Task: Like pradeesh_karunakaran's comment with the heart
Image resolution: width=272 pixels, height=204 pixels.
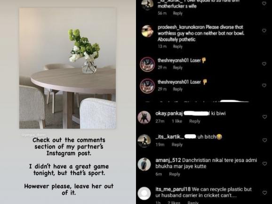Action: point(264,31)
